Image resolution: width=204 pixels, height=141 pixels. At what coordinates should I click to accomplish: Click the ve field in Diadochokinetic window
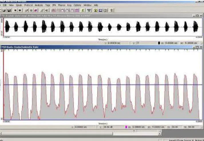(x=193, y=127)
